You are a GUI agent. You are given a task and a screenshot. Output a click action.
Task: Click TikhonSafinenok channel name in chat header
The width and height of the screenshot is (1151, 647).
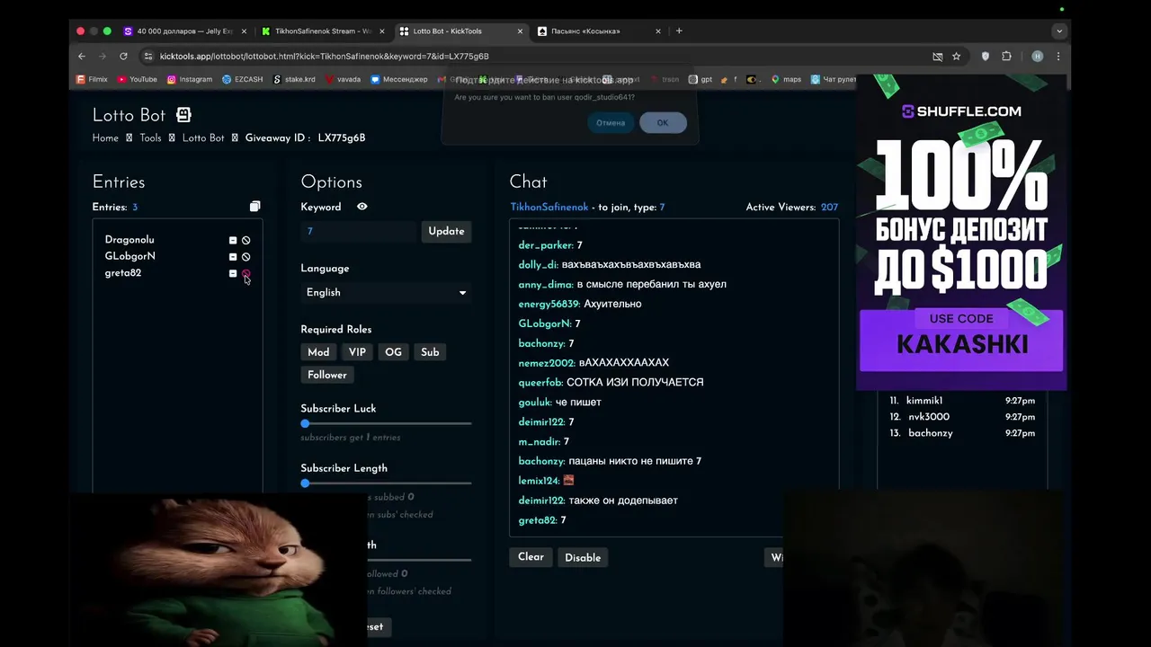click(549, 207)
